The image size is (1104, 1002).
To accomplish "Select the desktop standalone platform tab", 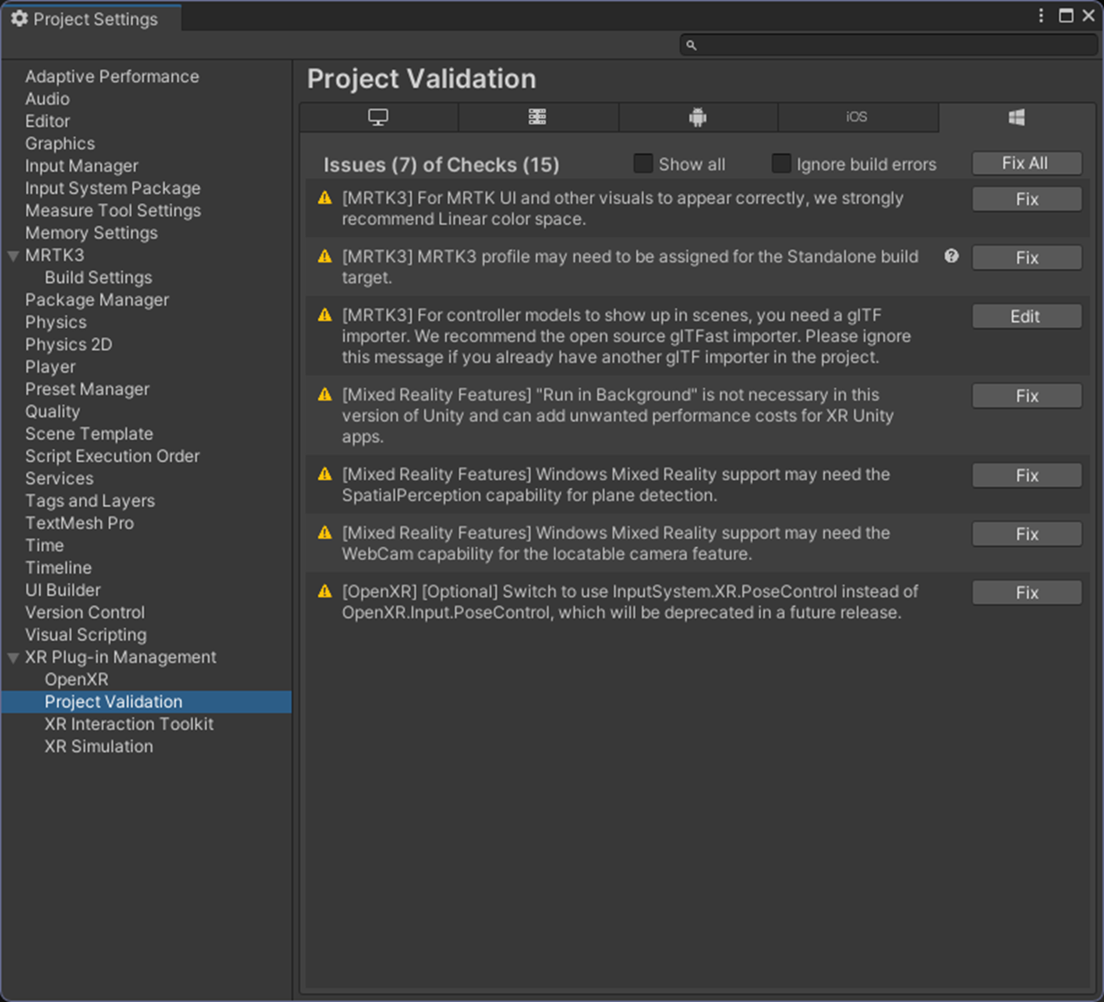I will pos(379,117).
